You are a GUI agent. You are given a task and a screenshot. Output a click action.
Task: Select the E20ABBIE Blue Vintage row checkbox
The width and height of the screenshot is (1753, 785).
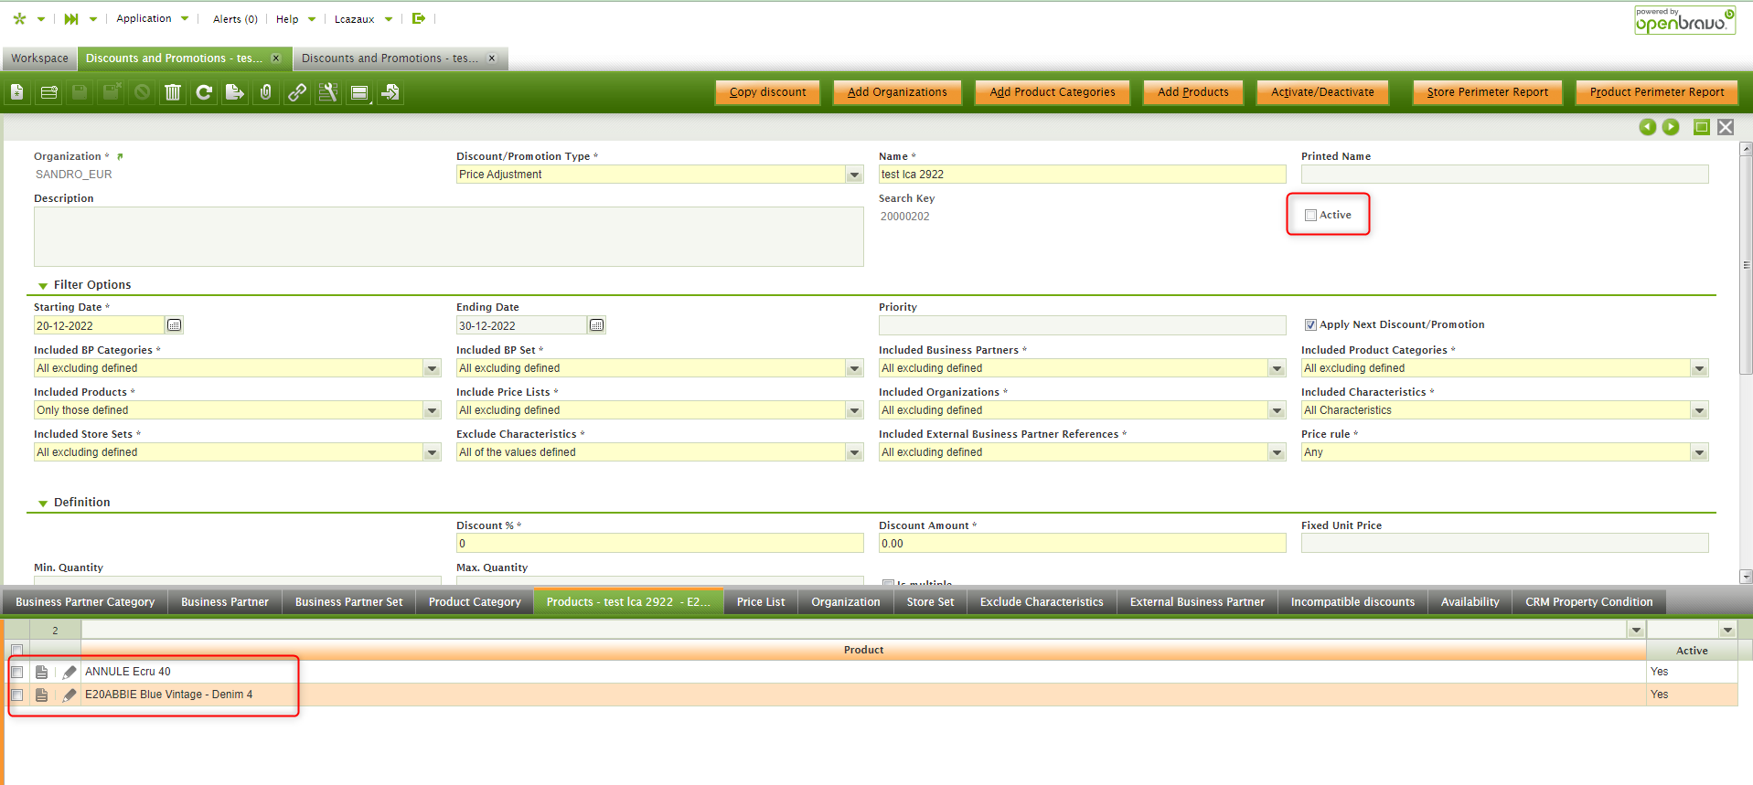(x=16, y=695)
